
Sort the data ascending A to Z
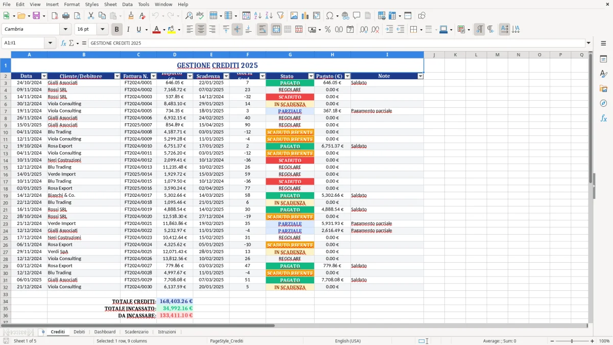(257, 15)
